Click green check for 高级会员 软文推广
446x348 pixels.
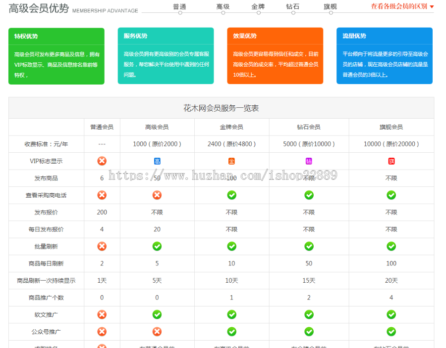tap(157, 314)
